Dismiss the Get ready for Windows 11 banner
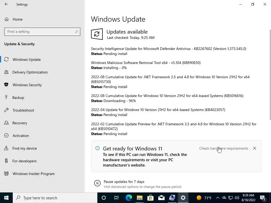Image resolution: width=271 pixels, height=203 pixels. coord(254,148)
